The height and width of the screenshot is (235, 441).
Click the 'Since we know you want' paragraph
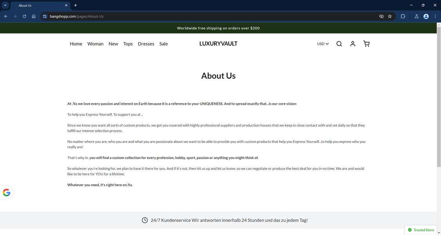[x=216, y=128]
